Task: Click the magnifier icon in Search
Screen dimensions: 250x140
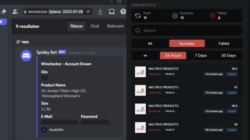Action: (138, 30)
